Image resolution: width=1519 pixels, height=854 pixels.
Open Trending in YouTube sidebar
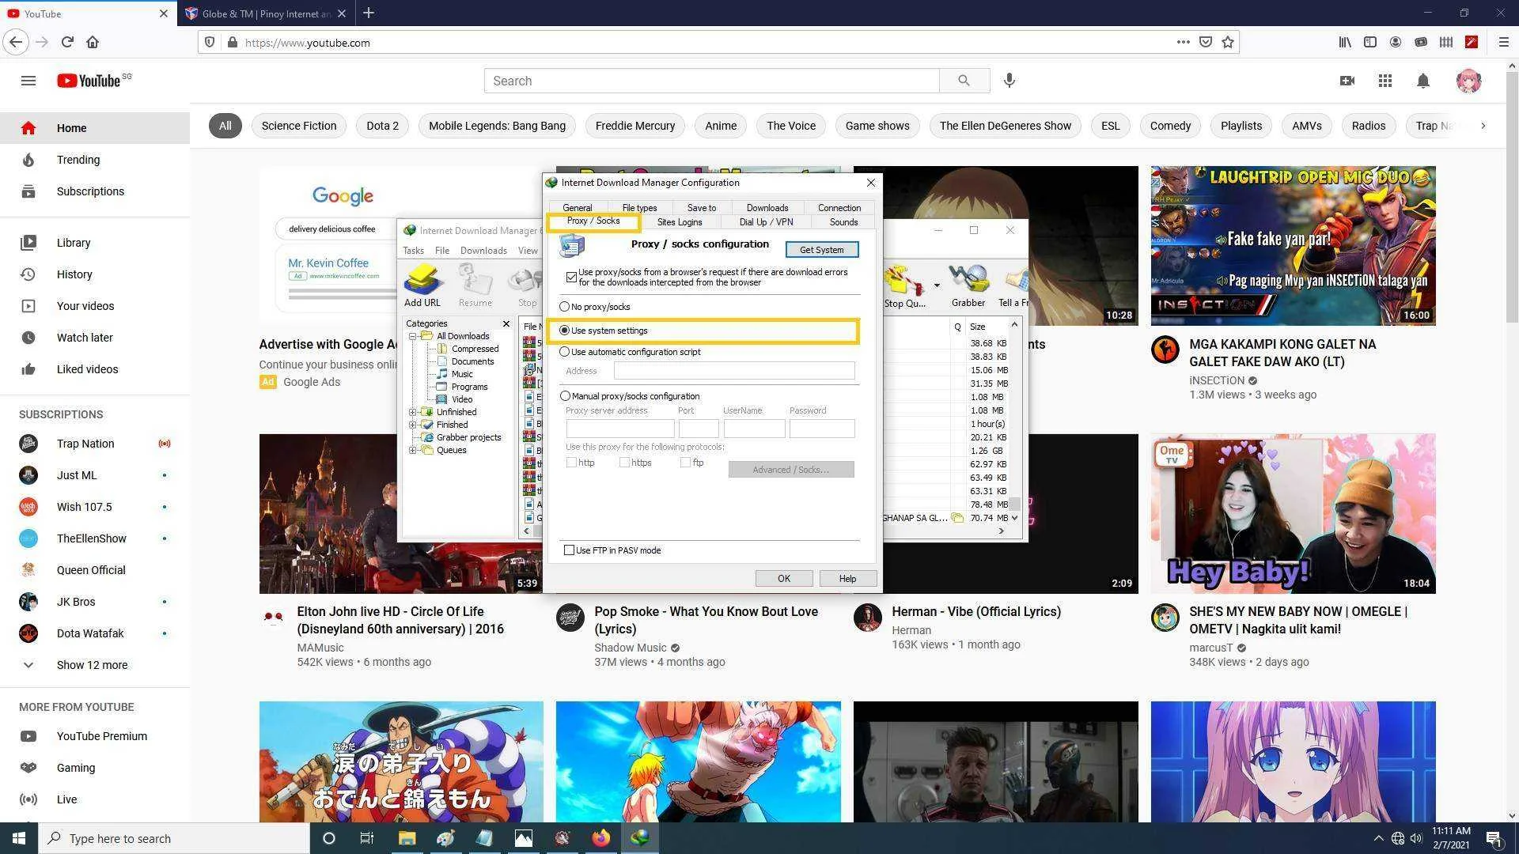click(78, 160)
